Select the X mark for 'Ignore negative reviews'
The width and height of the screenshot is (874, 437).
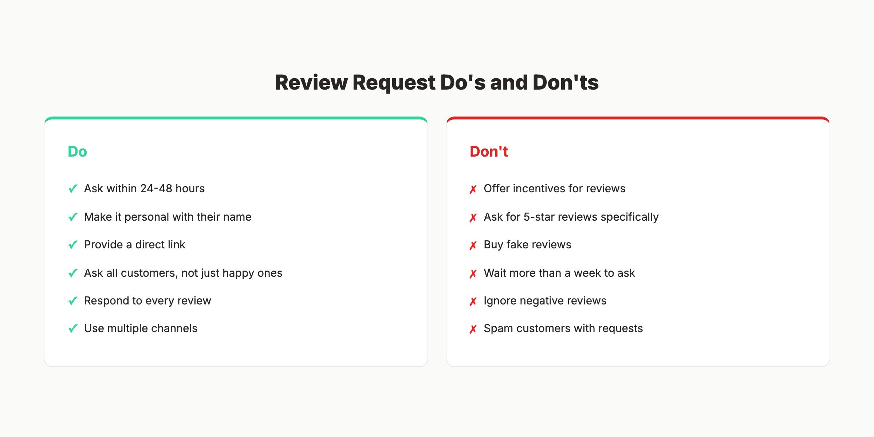point(473,300)
